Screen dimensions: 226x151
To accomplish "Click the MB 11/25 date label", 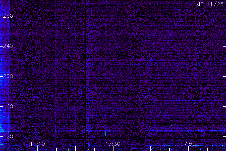I will (210, 4).
